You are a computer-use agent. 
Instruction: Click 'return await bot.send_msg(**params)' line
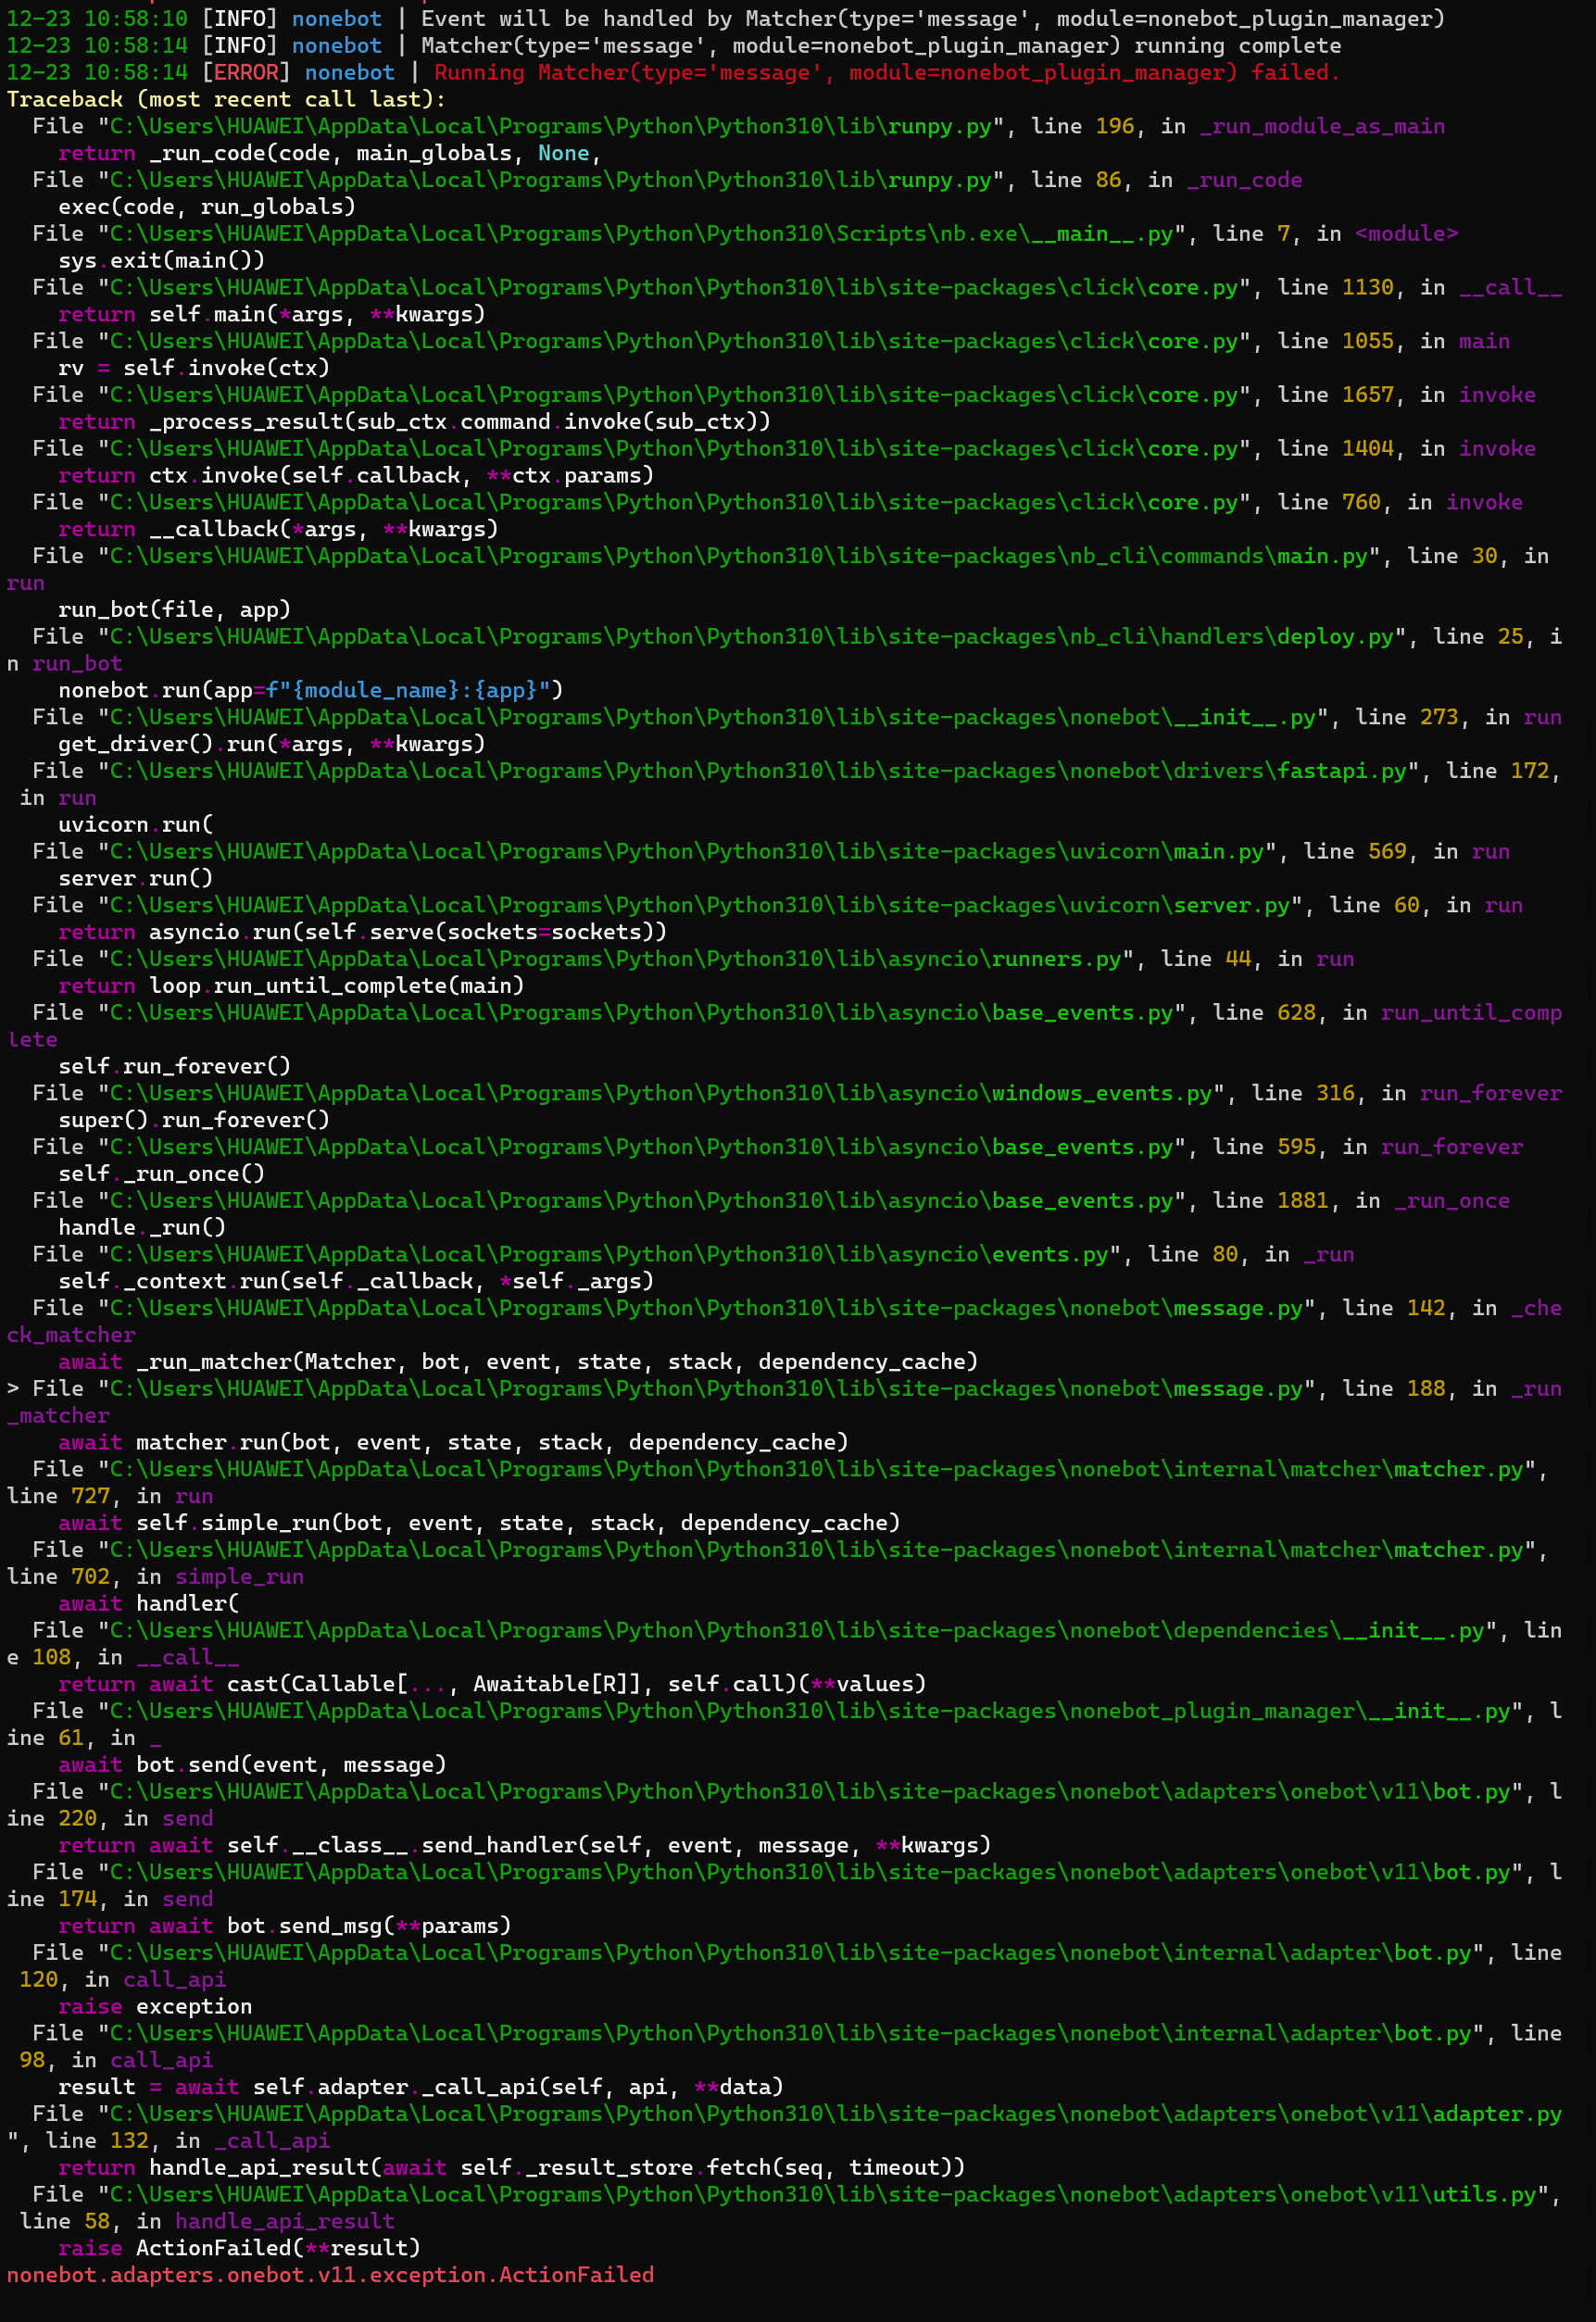point(285,1926)
